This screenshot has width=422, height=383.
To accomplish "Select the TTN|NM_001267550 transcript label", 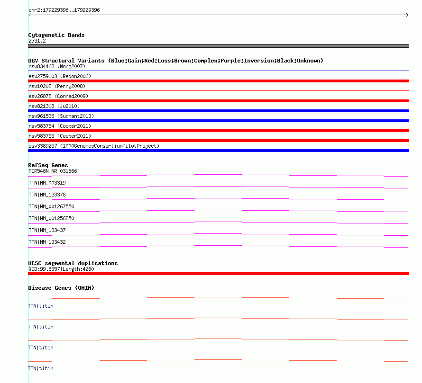I will tap(51, 207).
